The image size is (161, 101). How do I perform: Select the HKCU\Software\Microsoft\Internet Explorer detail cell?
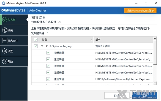pos(124,79)
